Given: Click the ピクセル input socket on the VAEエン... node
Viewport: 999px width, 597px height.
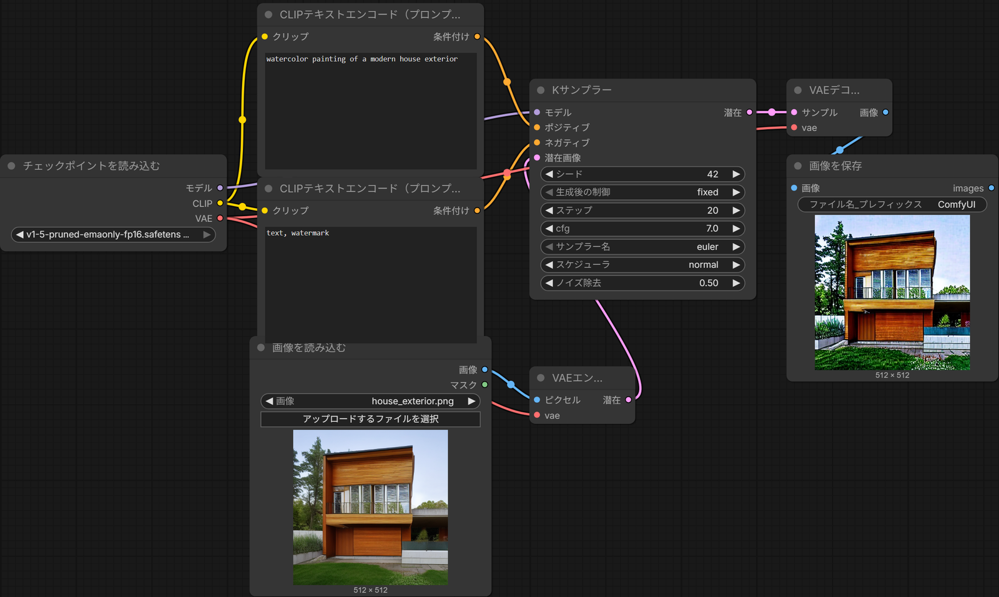Looking at the screenshot, I should point(537,400).
